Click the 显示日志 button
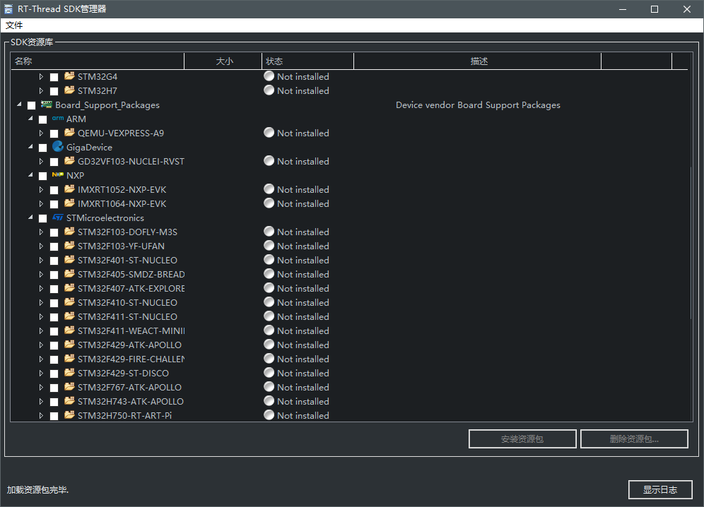The height and width of the screenshot is (507, 704). pos(660,489)
